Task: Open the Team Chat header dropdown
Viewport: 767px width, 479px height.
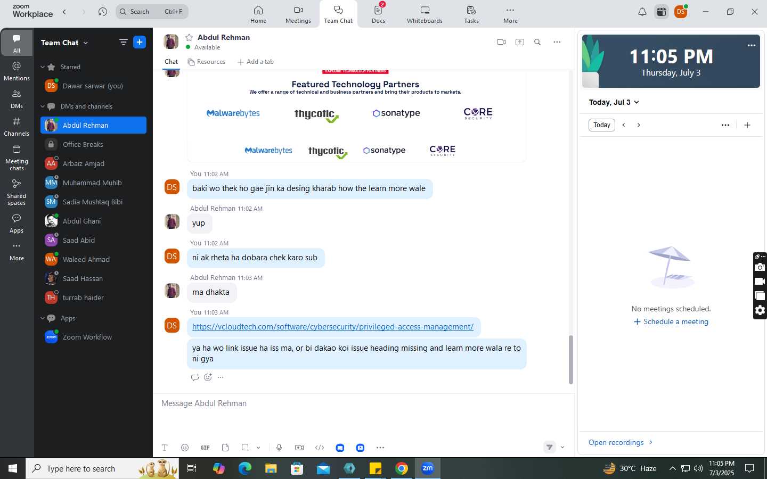Action: (x=64, y=43)
